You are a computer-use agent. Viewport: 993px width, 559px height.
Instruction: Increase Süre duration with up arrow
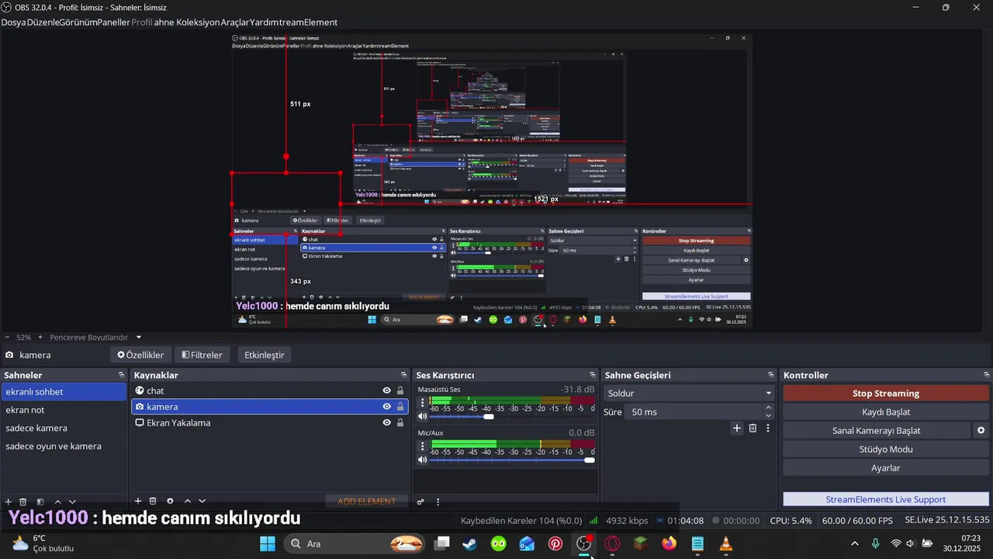769,408
